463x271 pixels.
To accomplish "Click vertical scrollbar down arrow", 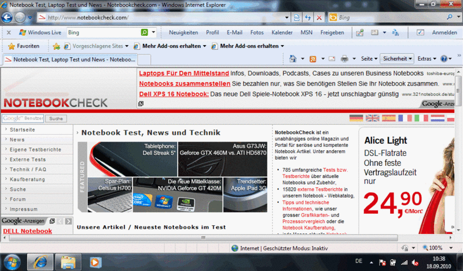I will (x=458, y=231).
